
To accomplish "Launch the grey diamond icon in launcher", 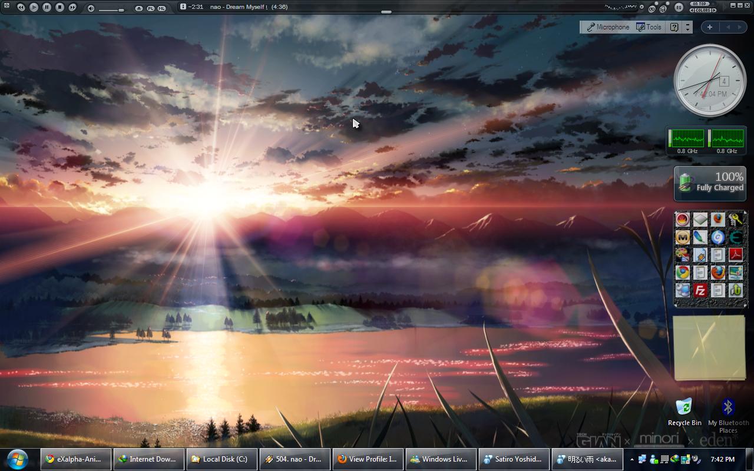I will [x=700, y=220].
